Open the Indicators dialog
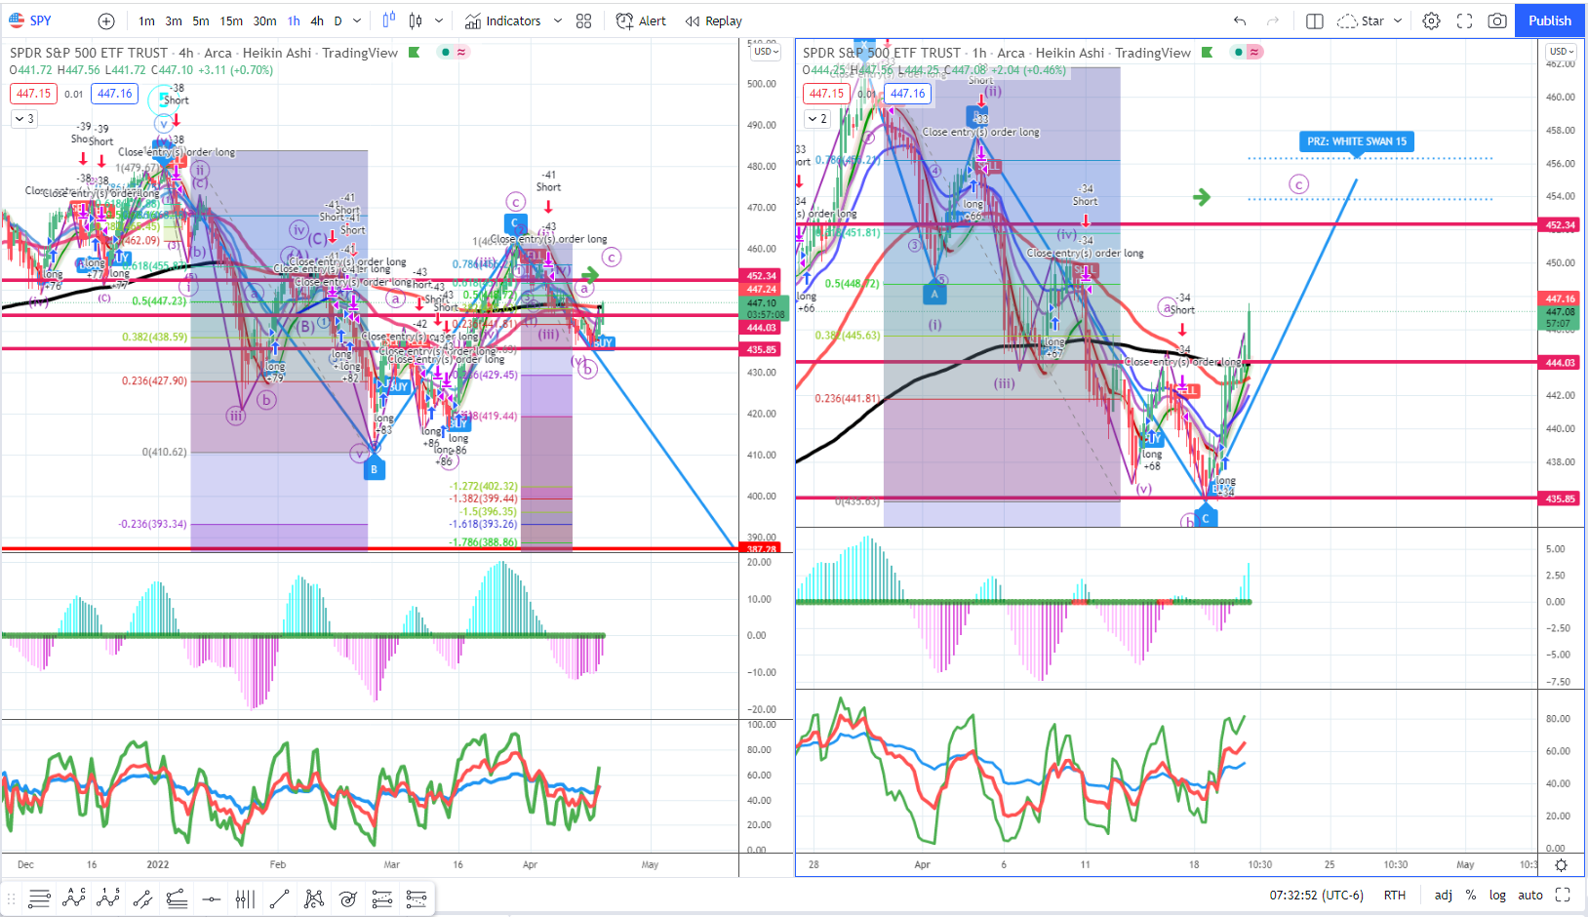 [x=503, y=21]
